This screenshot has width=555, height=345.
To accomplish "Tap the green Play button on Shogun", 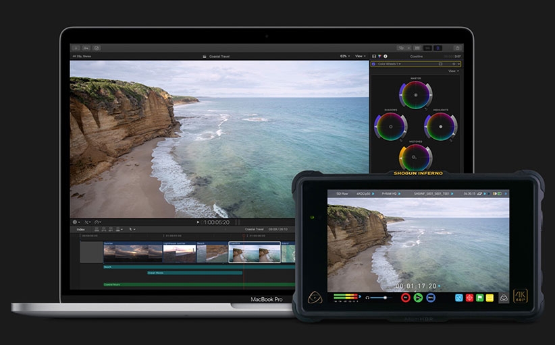I will tap(419, 297).
